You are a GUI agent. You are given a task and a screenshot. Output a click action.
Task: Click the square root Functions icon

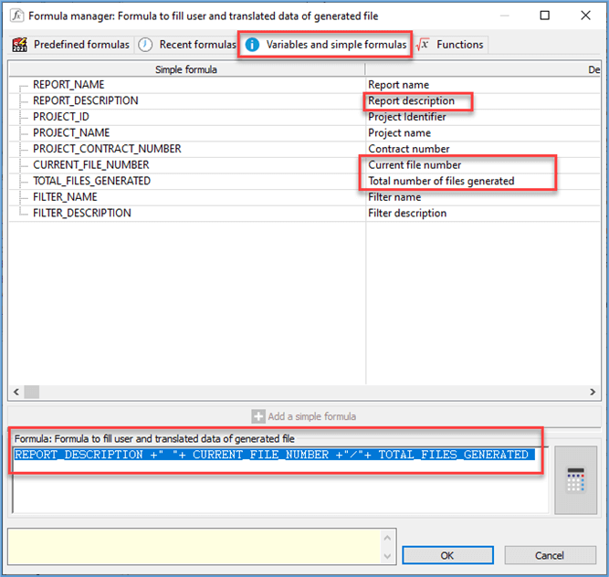(422, 45)
